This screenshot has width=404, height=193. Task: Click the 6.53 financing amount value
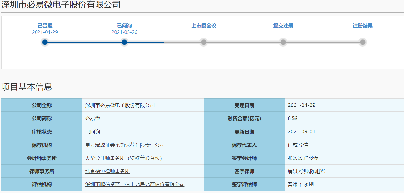[293, 118]
